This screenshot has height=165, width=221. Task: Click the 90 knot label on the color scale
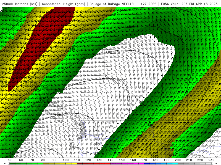click(x=54, y=160)
